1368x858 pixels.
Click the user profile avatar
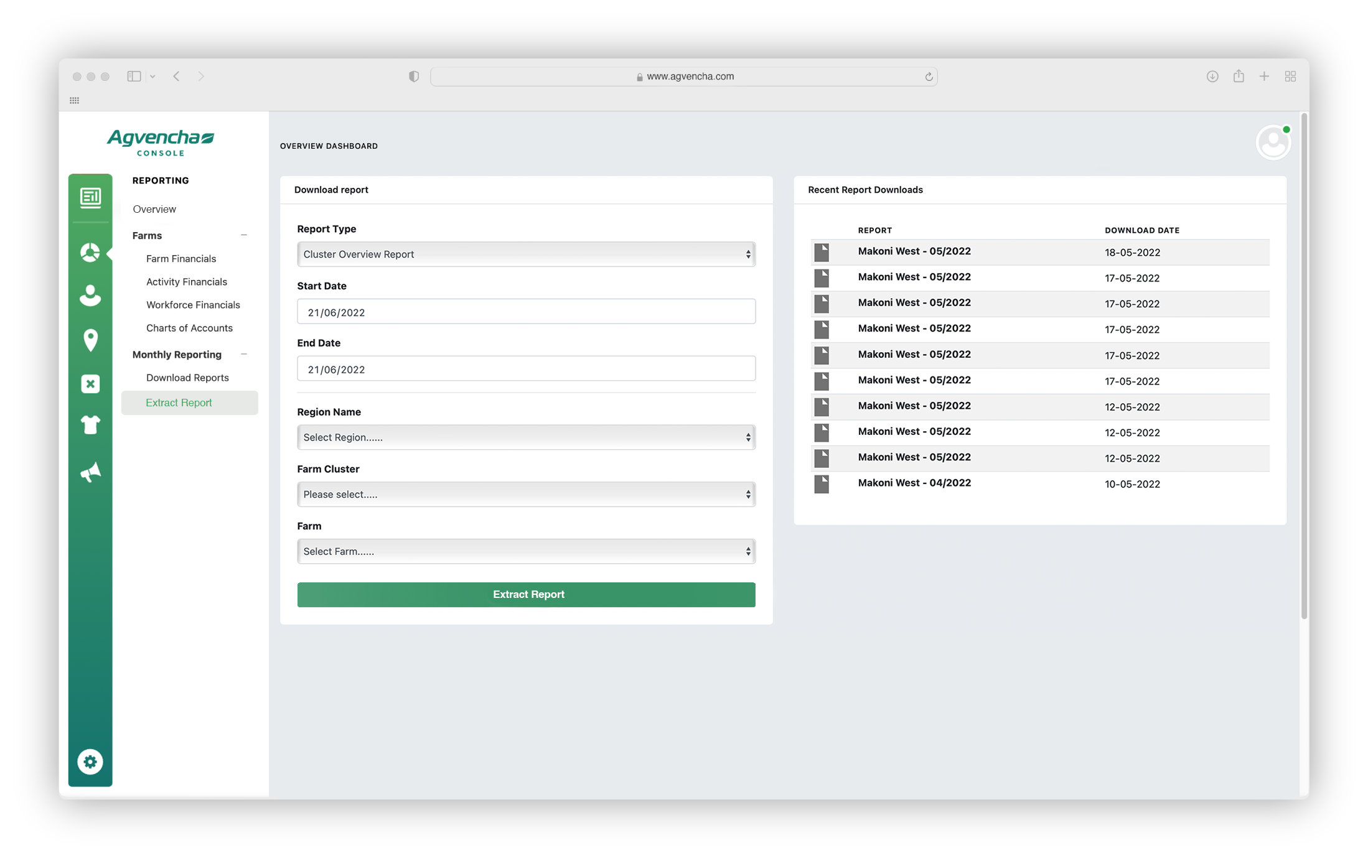(1273, 143)
